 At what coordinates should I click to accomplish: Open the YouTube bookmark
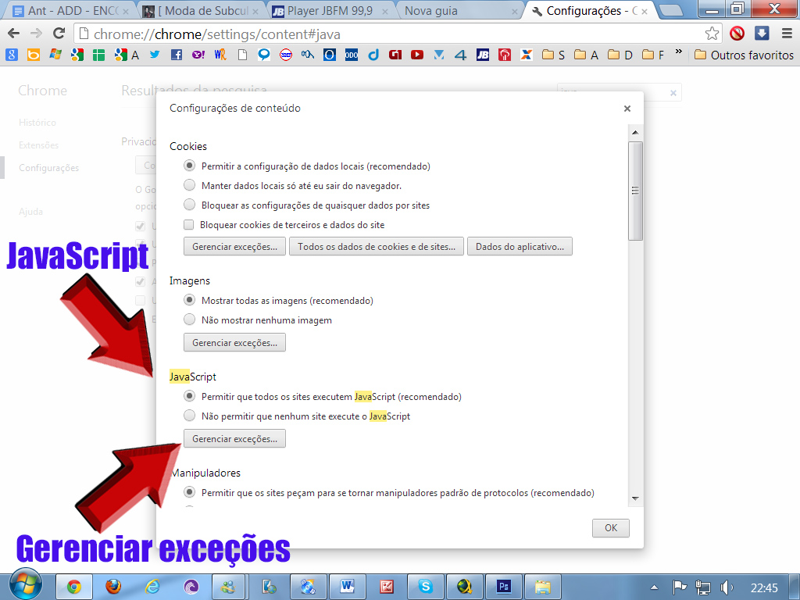(x=417, y=55)
